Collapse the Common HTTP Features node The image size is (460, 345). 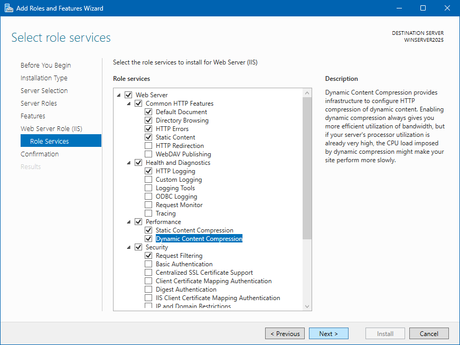[x=129, y=104]
